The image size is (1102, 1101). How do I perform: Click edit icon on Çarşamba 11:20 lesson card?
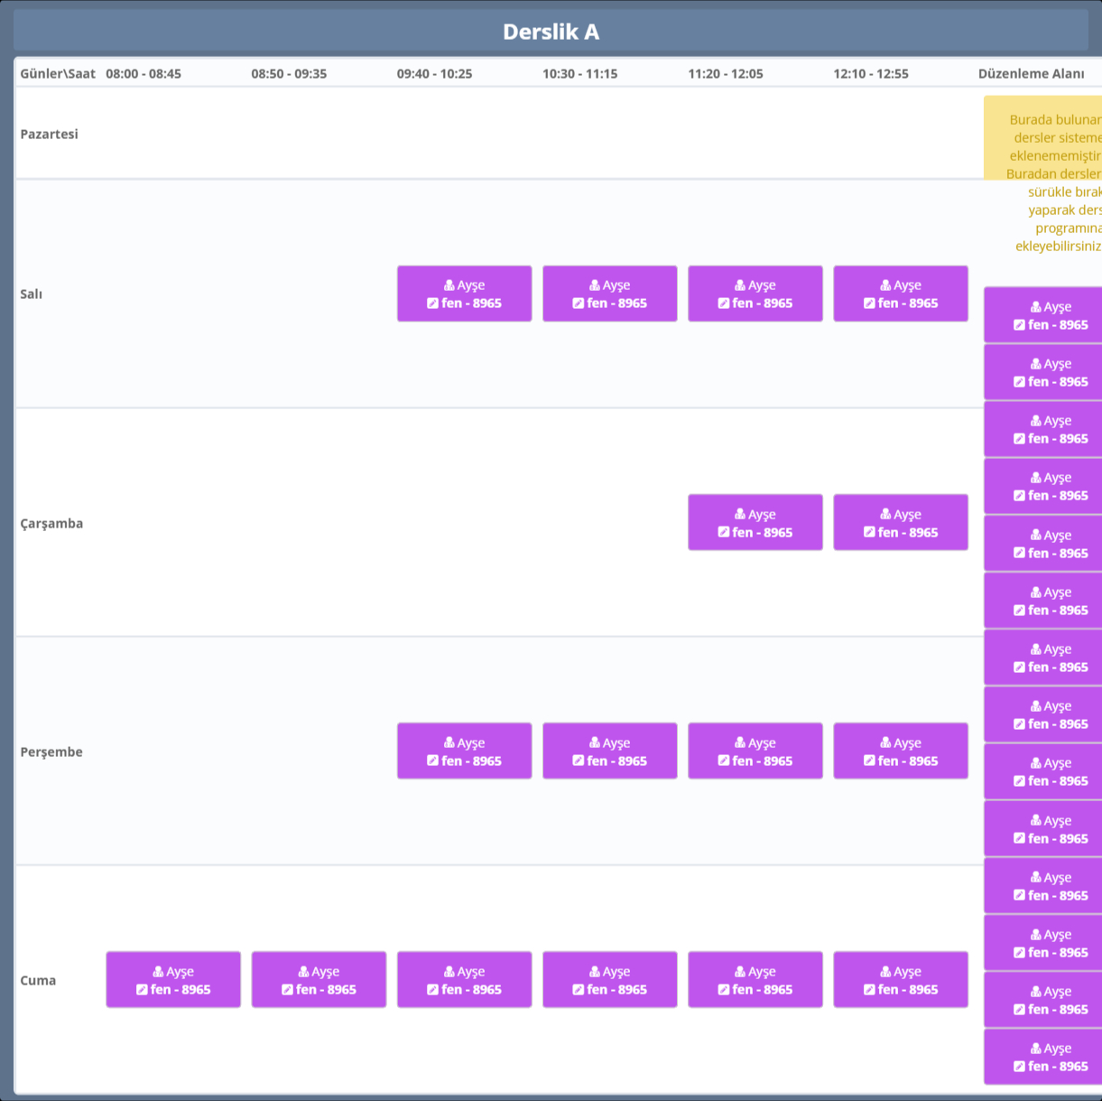tap(723, 533)
